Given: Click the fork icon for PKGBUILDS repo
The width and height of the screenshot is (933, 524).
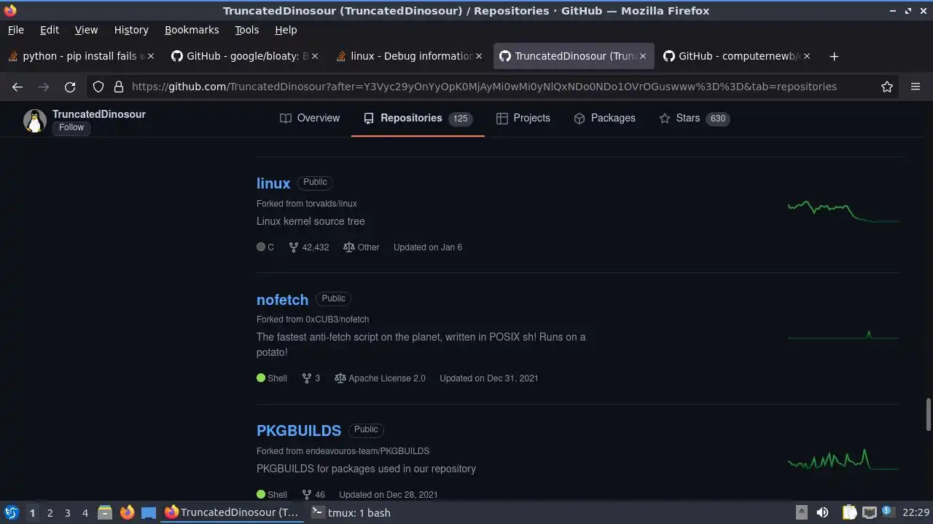Looking at the screenshot, I should pos(307,495).
